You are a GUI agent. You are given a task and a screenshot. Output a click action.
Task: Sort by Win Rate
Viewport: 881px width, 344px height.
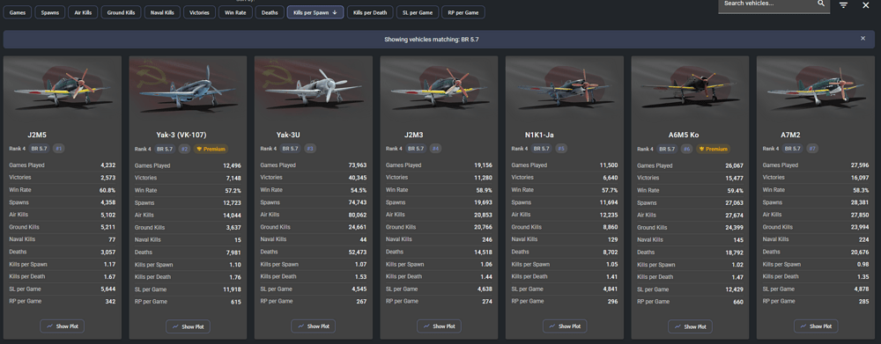[235, 12]
